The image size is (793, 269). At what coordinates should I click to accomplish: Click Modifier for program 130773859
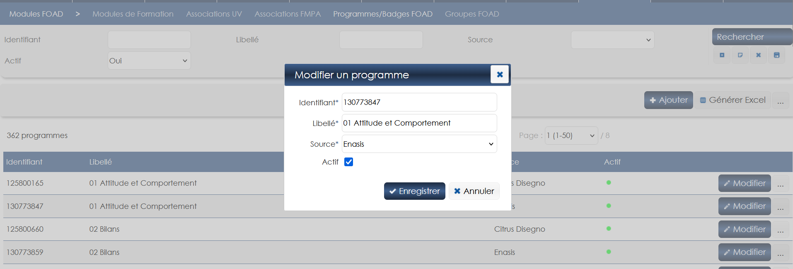point(744,252)
